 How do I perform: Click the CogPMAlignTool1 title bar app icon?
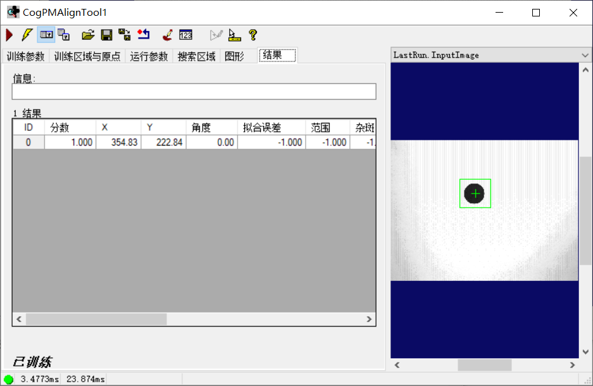coord(13,12)
